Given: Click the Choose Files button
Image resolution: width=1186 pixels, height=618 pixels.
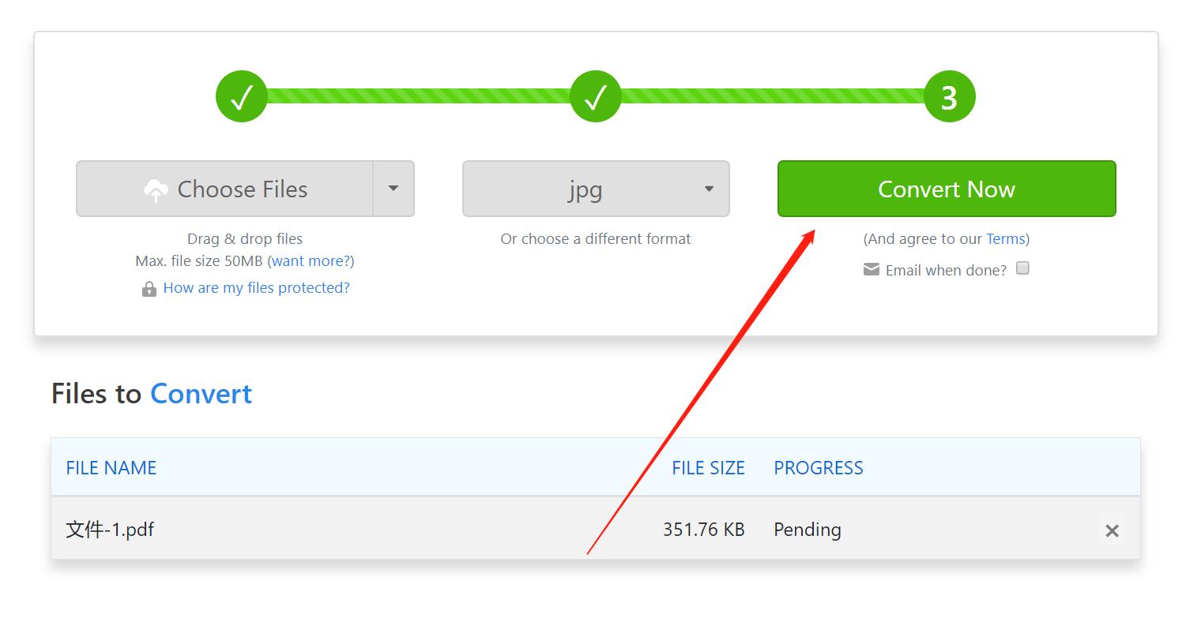Looking at the screenshot, I should click(225, 189).
